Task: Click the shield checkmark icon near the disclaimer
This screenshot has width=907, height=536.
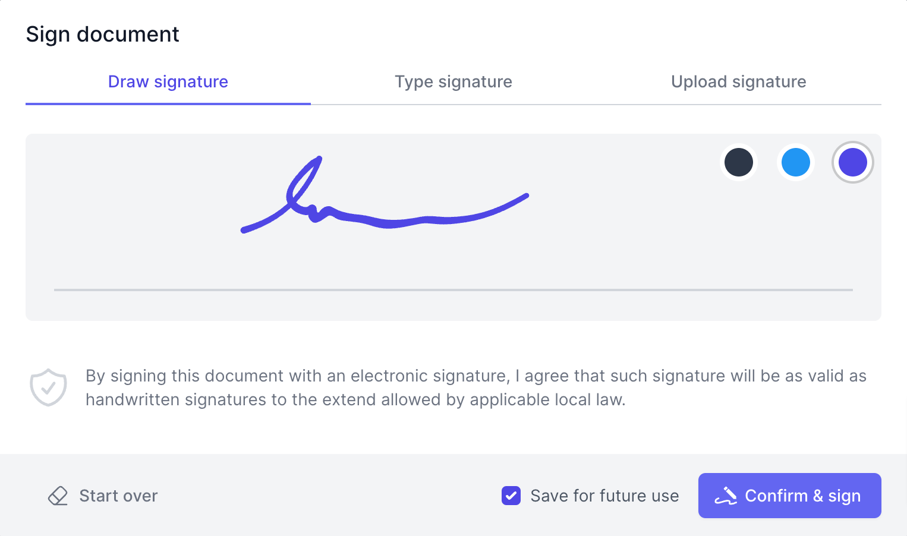Action: pos(48,387)
